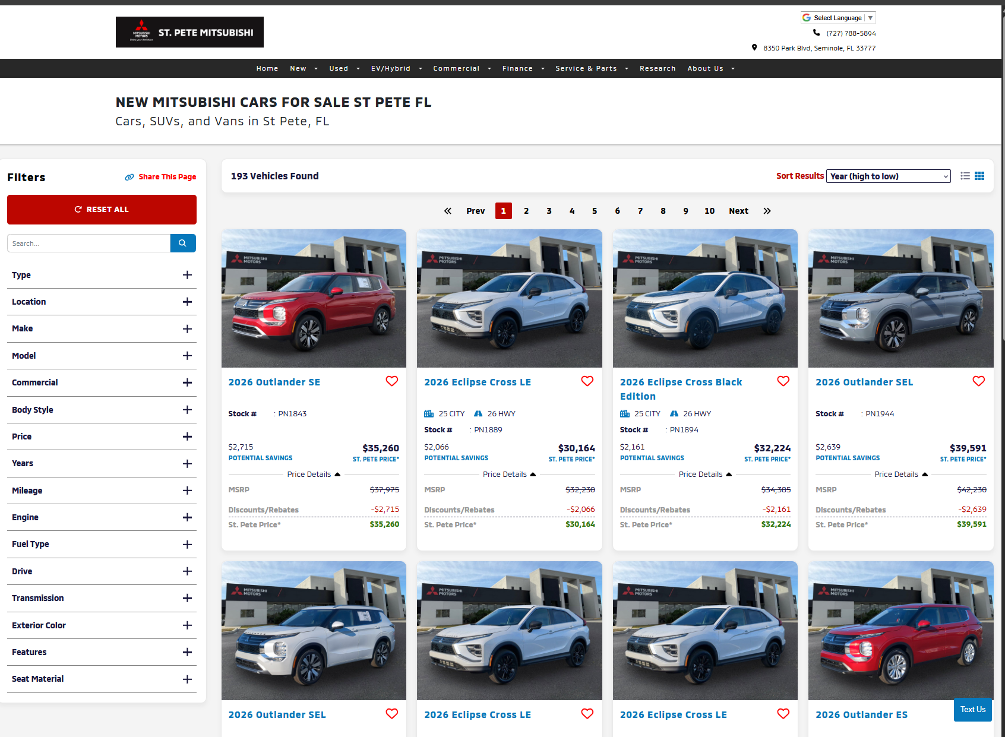Open the Commercial nav menu
Viewport: 1005px width, 737px height.
[462, 68]
